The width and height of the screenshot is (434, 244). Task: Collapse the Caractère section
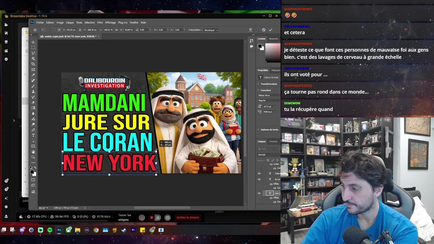click(258, 90)
